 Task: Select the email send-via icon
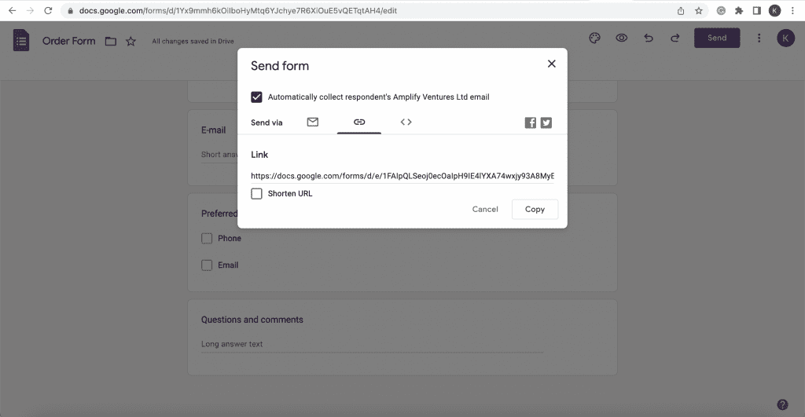[313, 122]
